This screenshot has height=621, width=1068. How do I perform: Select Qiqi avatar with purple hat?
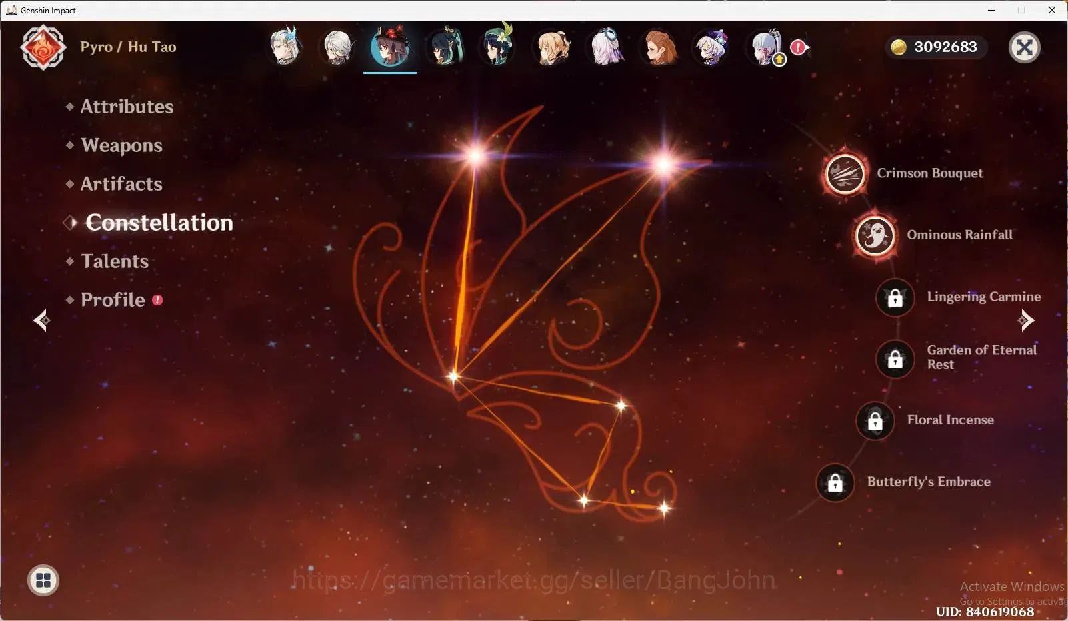(x=710, y=47)
